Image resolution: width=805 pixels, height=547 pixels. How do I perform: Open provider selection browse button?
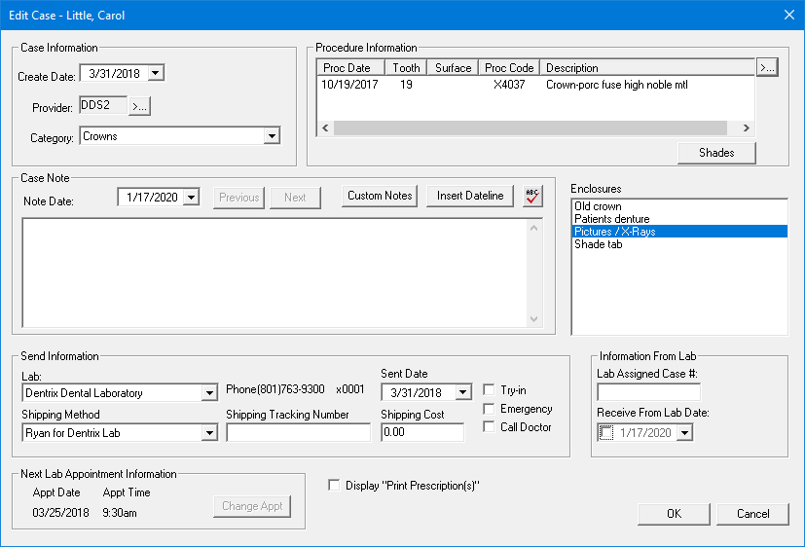coord(139,106)
